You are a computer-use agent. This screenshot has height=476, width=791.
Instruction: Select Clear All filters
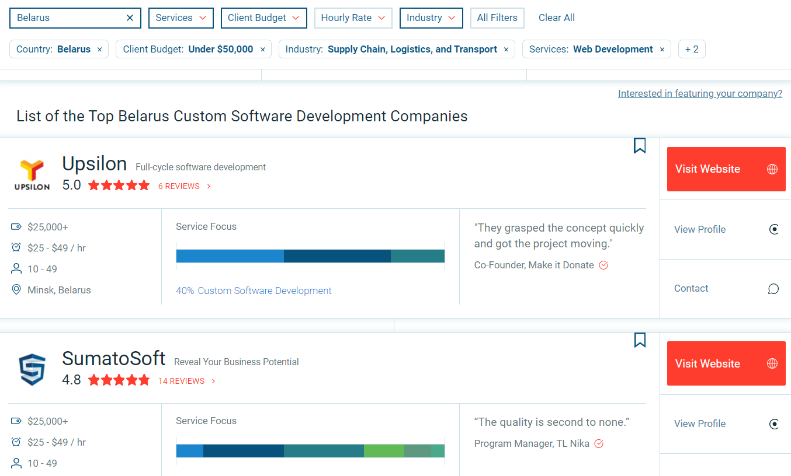[557, 18]
